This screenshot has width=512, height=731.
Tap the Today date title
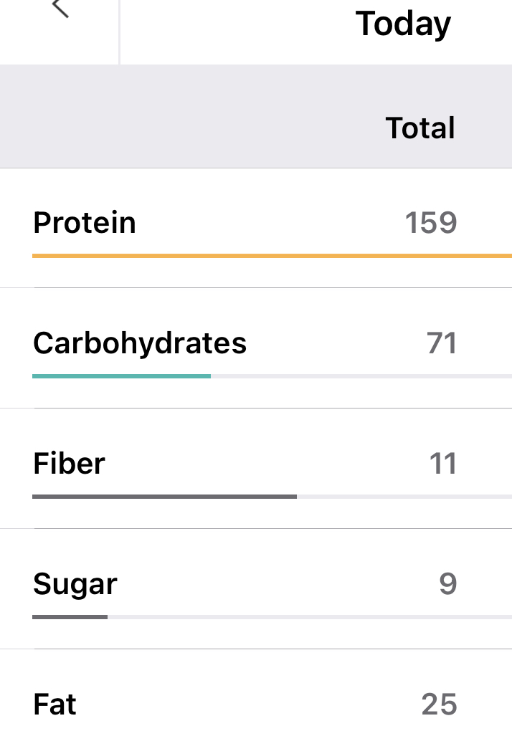(x=403, y=24)
